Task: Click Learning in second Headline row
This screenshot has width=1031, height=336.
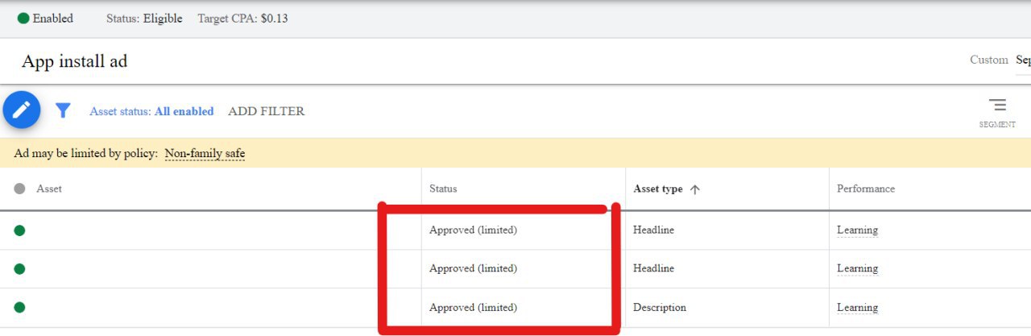Action: tap(857, 269)
